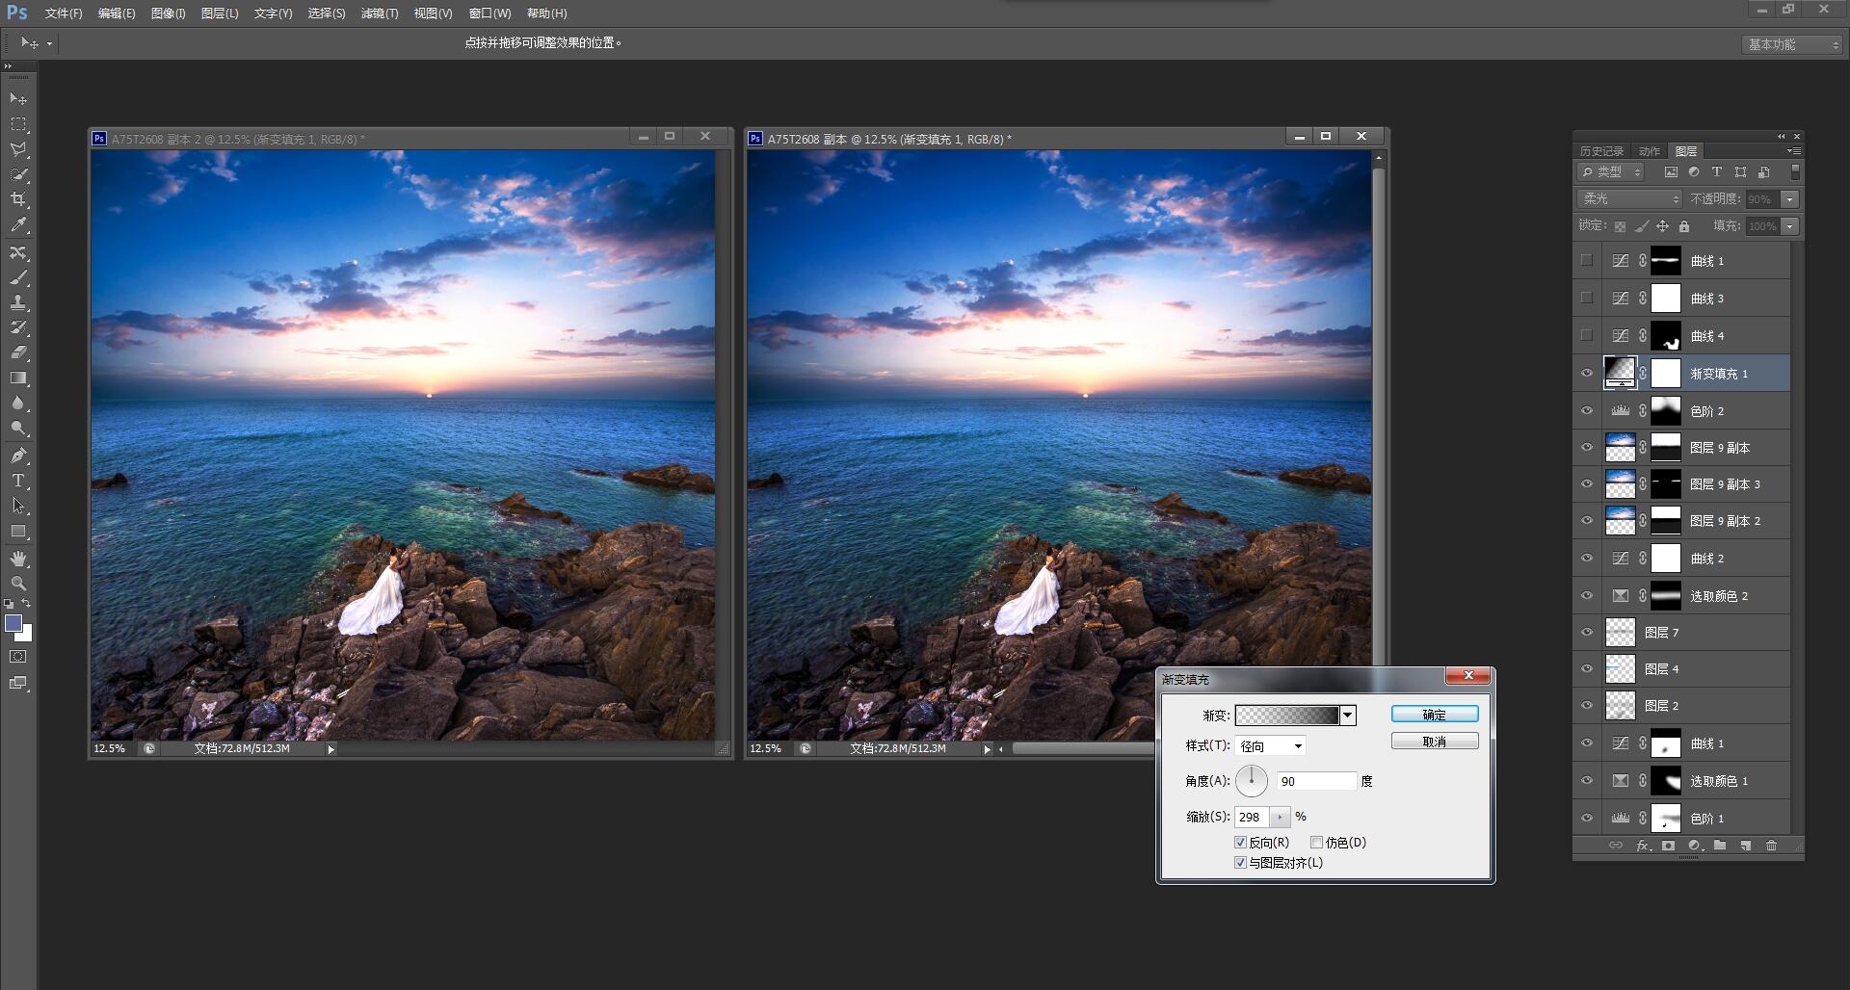Switch to the 历史记录 tab
Viewport: 1850px width, 990px height.
(x=1601, y=151)
